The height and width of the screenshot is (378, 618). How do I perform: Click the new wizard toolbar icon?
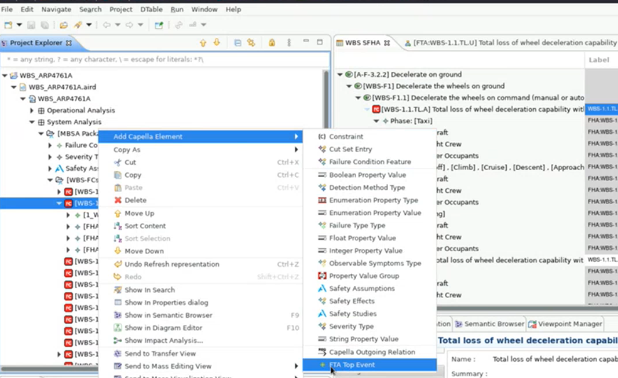pyautogui.click(x=8, y=25)
